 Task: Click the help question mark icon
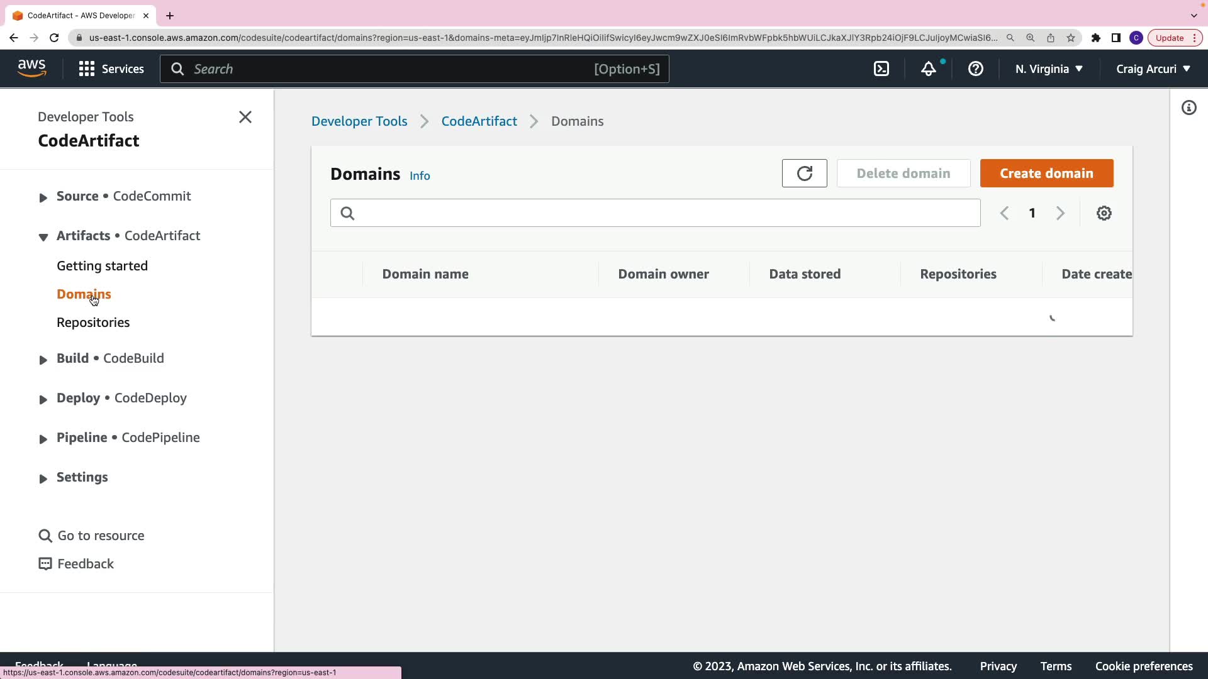[975, 69]
